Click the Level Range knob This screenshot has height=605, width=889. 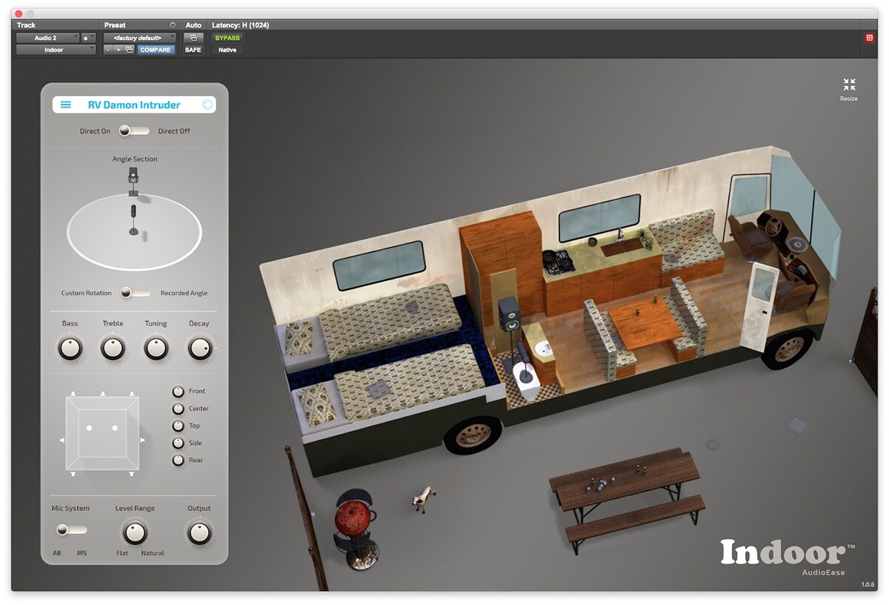point(134,532)
